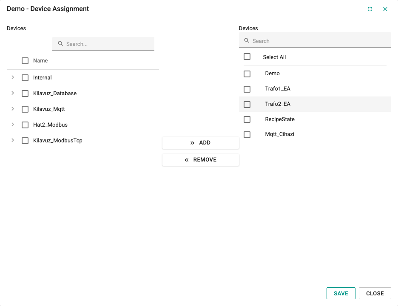Image resolution: width=398 pixels, height=306 pixels.
Task: Click the RecipeState list item text
Action: (280, 119)
